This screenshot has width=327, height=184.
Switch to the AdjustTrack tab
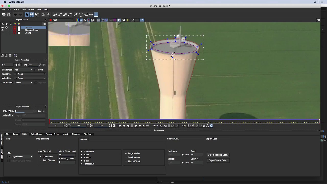click(36, 134)
